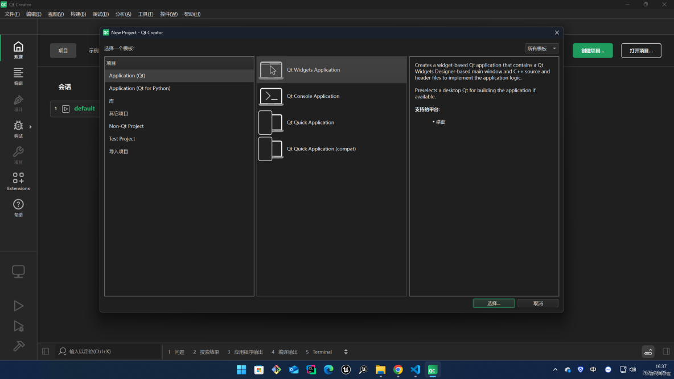Click the Build hammer icon
This screenshot has width=674, height=379.
point(18,346)
